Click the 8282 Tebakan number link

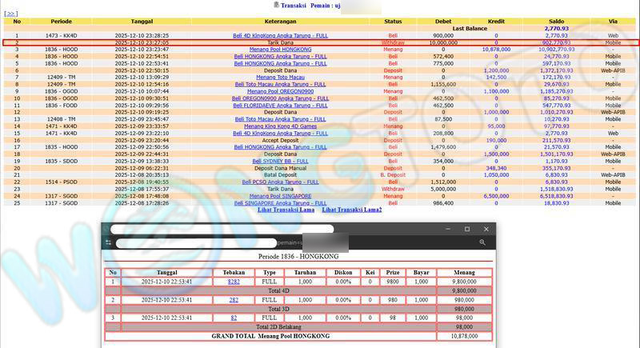pyautogui.click(x=234, y=282)
